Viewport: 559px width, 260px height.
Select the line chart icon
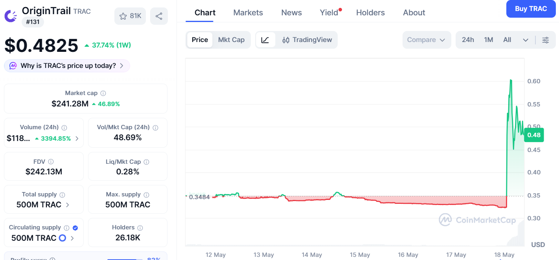click(265, 40)
